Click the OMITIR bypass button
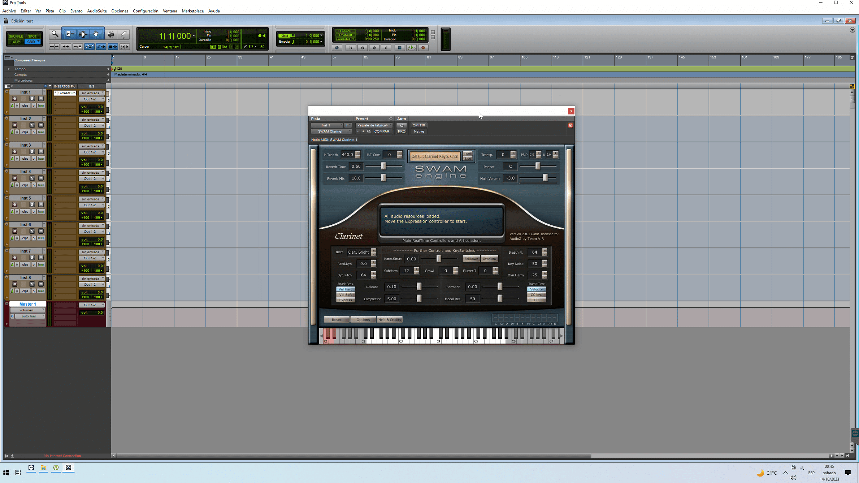This screenshot has height=483, width=859. [418, 125]
